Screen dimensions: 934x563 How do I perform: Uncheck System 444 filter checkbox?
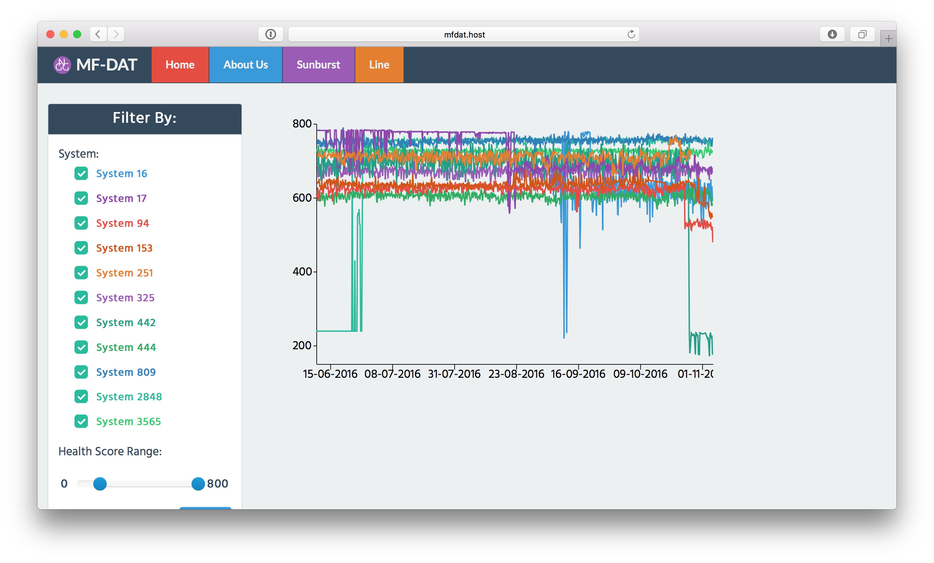[x=81, y=347]
